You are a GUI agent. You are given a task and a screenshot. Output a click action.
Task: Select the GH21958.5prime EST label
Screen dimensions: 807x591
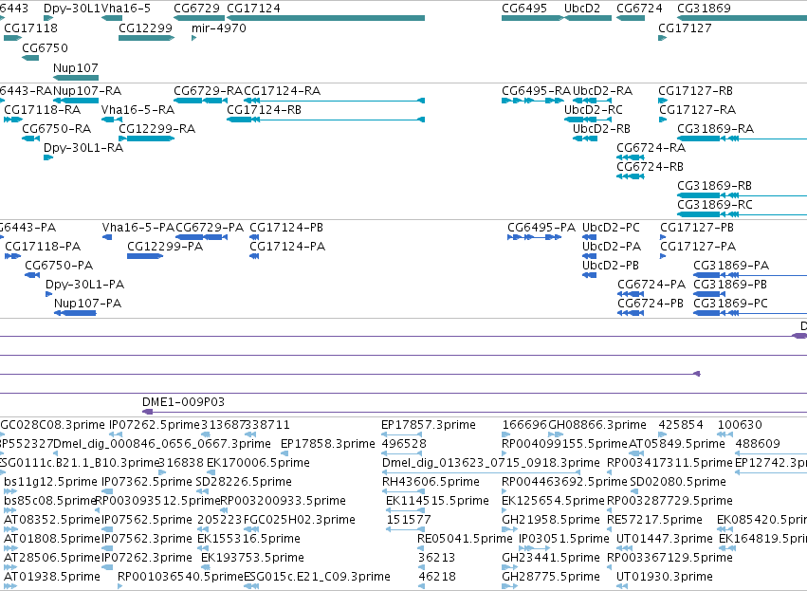coord(551,520)
